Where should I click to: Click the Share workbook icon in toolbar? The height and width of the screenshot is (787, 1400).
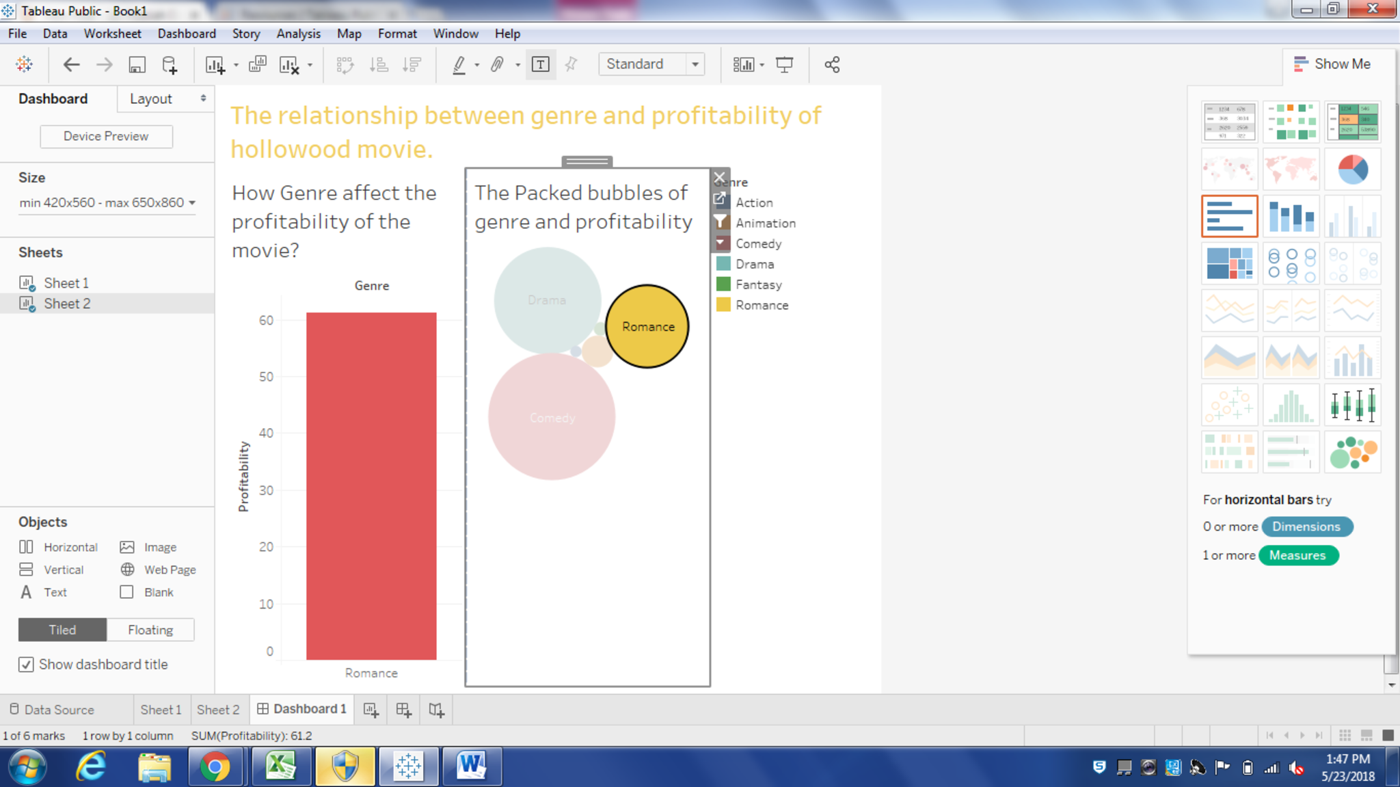(831, 64)
